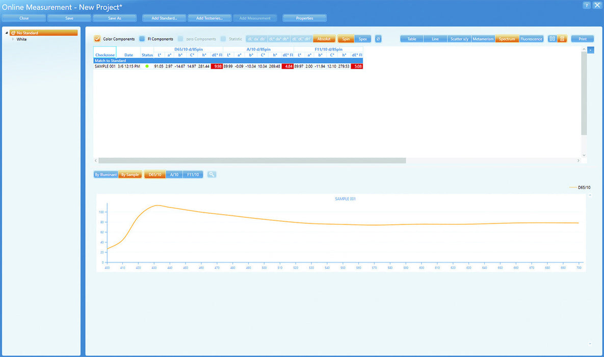604x357 pixels.
Task: Expand the White tree node
Action: (13, 39)
